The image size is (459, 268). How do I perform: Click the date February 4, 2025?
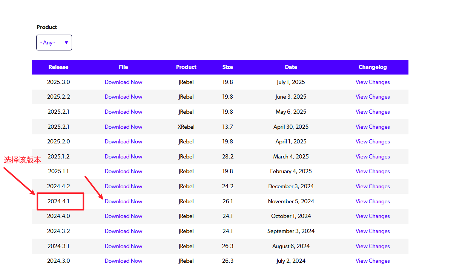[x=291, y=171]
